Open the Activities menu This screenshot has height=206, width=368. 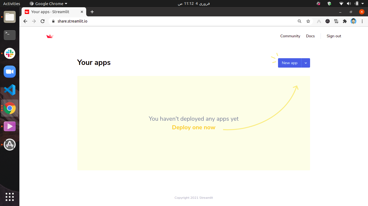tap(11, 3)
